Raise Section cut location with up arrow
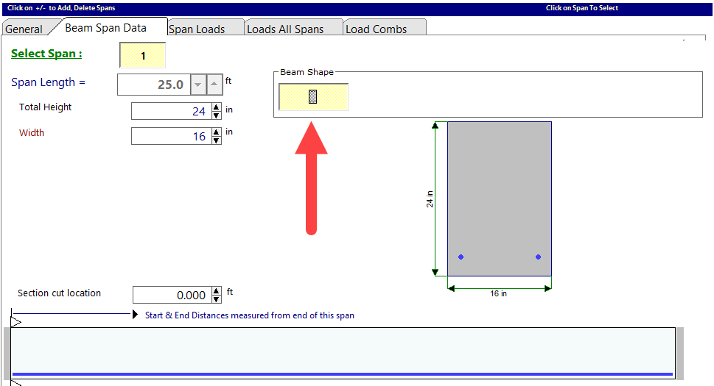Image resolution: width=714 pixels, height=386 pixels. coord(216,291)
